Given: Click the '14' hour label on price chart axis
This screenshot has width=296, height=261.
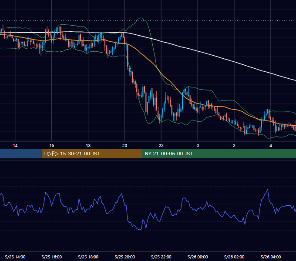Looking at the screenshot, I should (15, 146).
